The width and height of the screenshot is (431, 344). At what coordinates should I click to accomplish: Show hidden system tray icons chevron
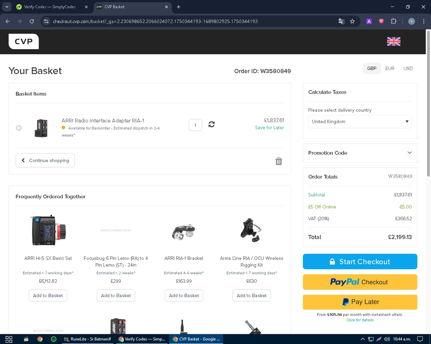pyautogui.click(x=363, y=339)
